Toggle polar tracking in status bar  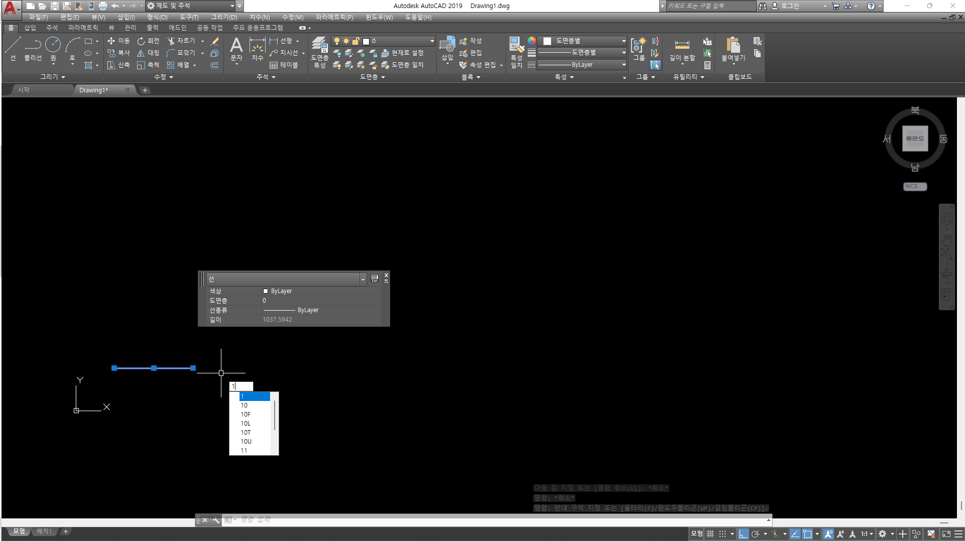pyautogui.click(x=756, y=534)
